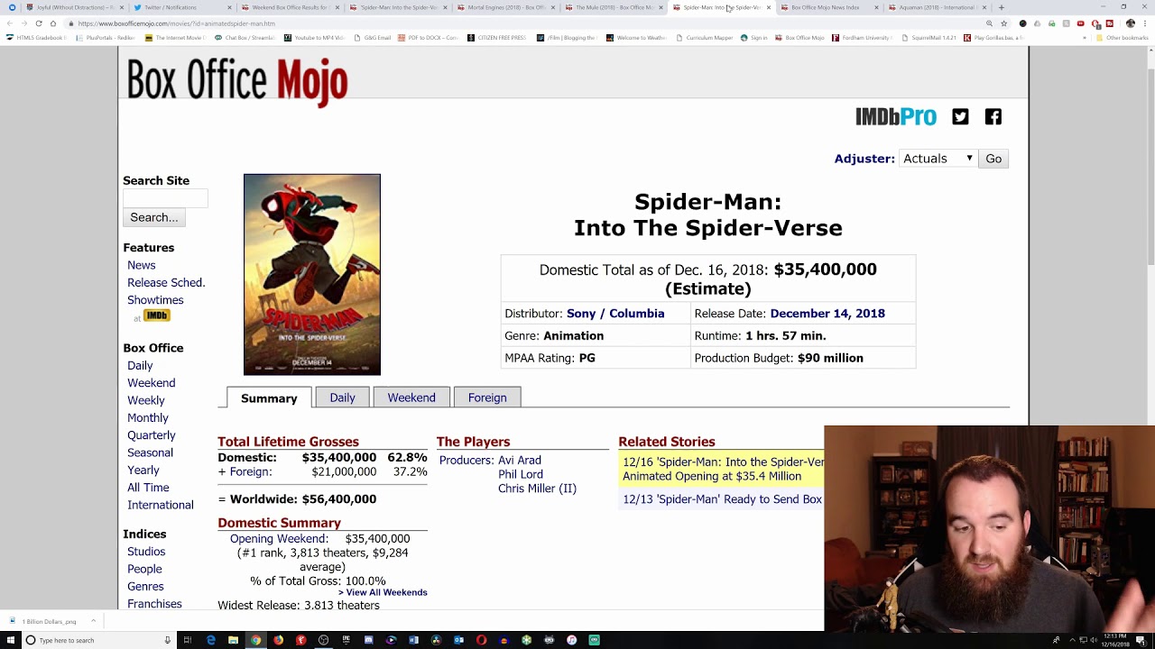
Task: Click the Task View icon in the taskbar
Action: [188, 640]
